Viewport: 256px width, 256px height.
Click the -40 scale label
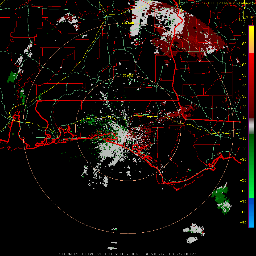243,170
